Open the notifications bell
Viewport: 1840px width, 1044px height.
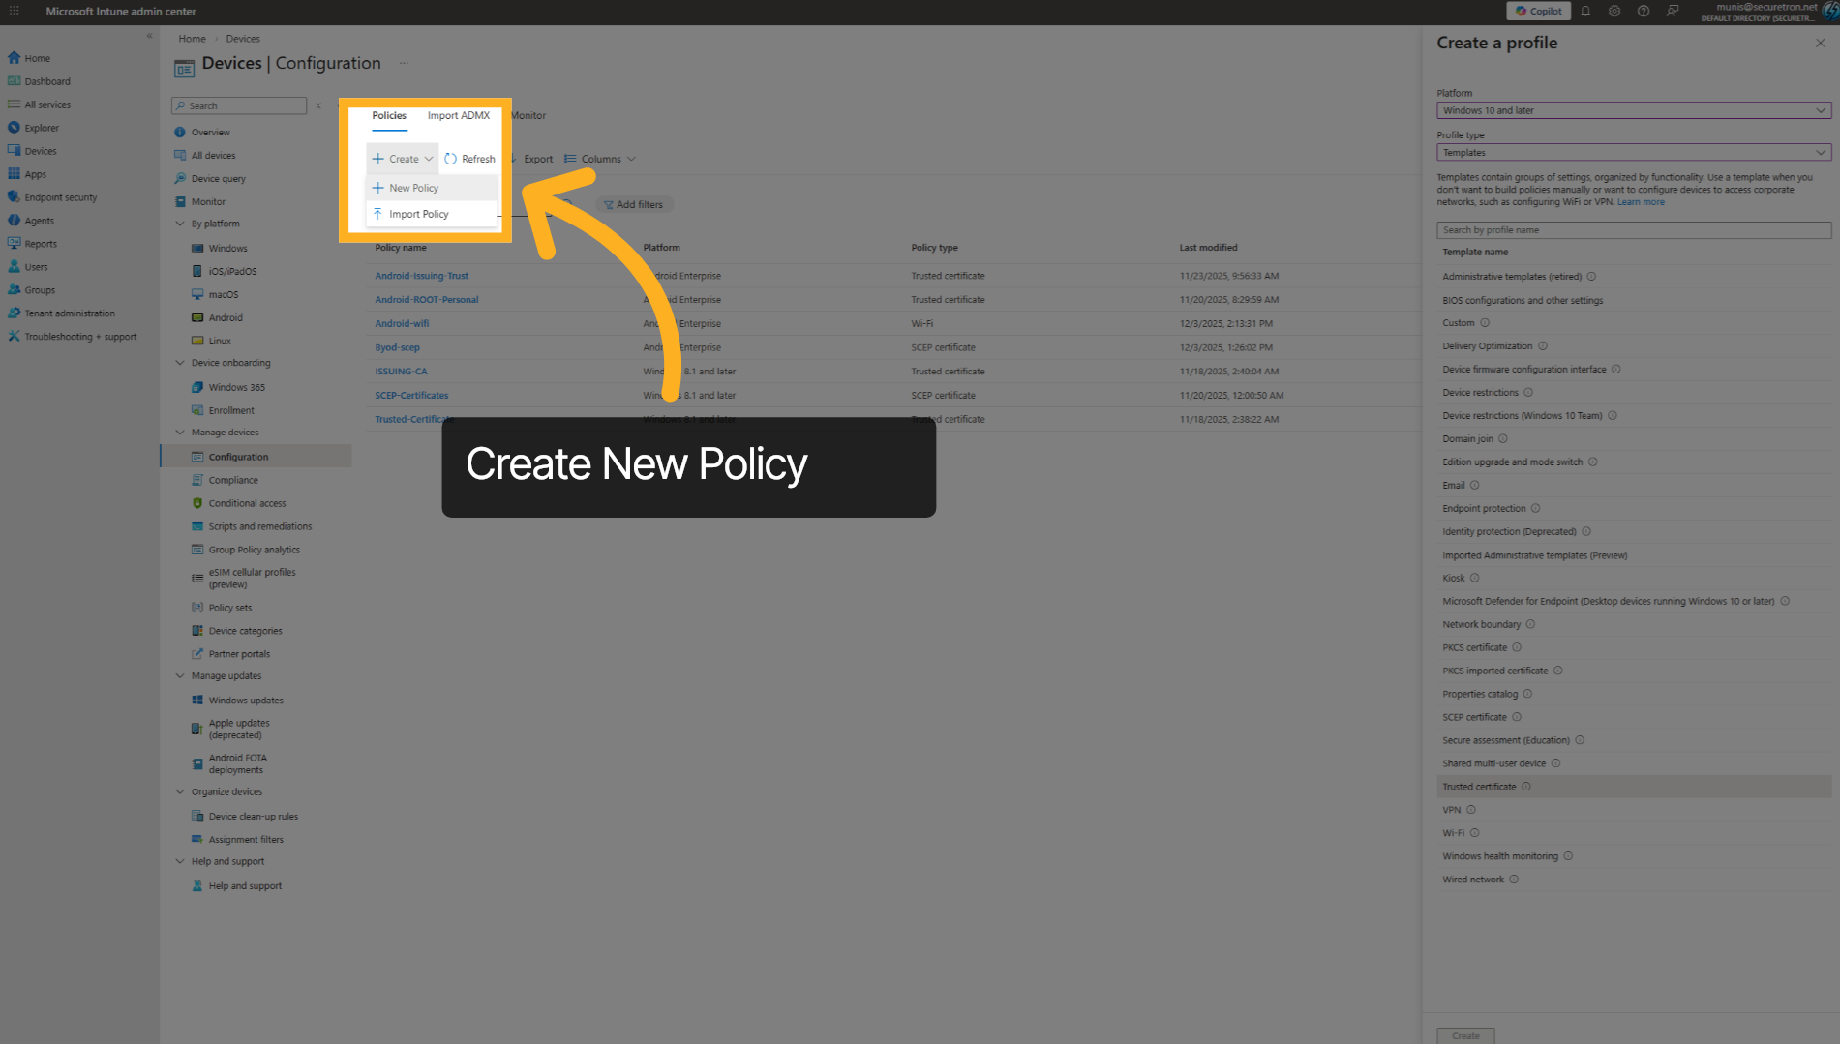point(1584,11)
